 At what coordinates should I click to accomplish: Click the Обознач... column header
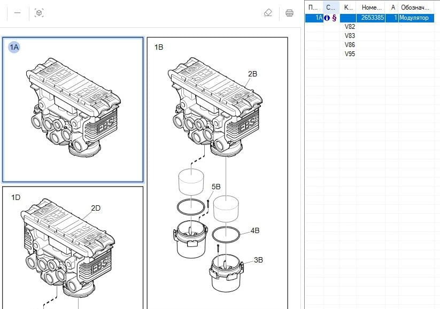(x=415, y=7)
